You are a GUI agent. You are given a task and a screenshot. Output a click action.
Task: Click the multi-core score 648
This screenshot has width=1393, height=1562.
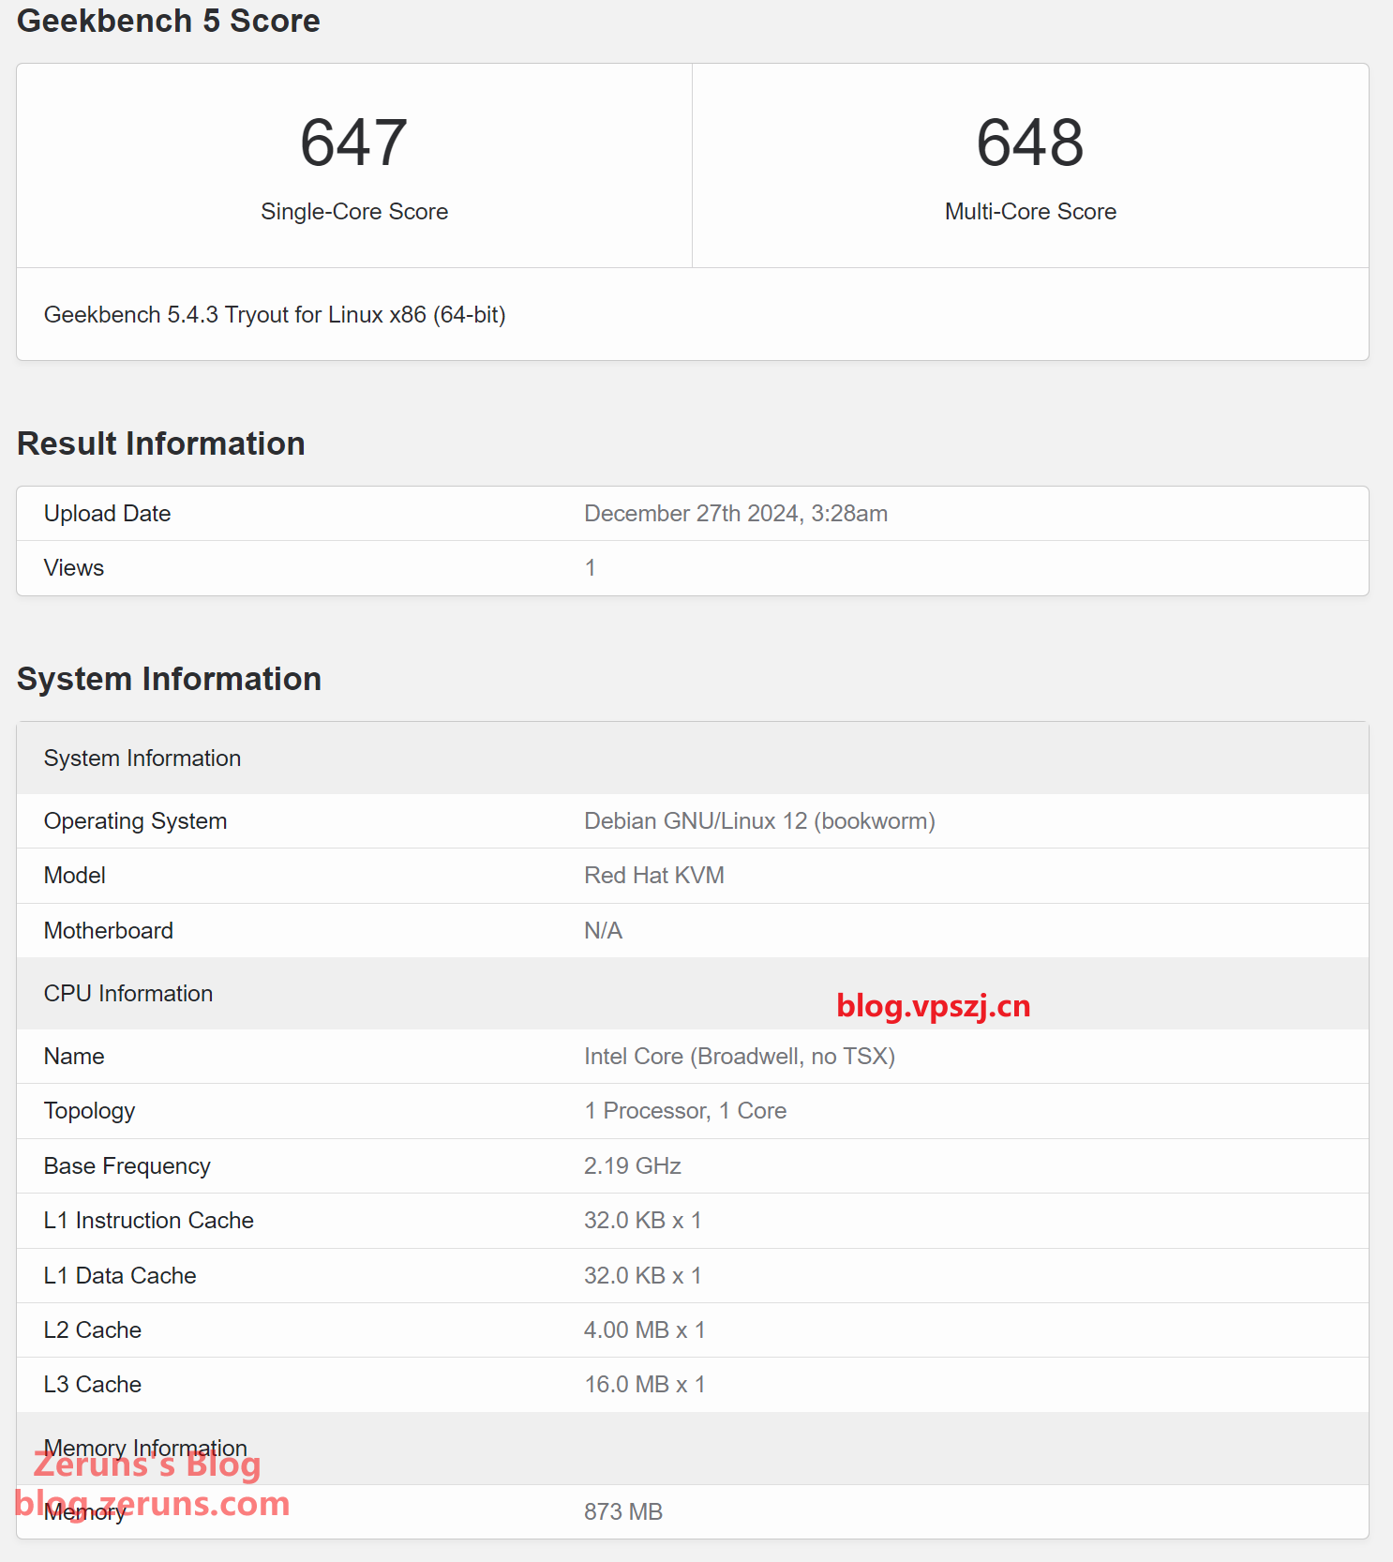point(1029,143)
